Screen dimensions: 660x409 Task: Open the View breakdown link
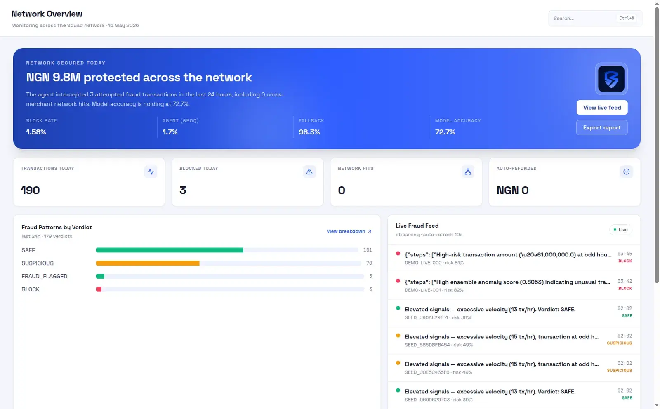(349, 231)
